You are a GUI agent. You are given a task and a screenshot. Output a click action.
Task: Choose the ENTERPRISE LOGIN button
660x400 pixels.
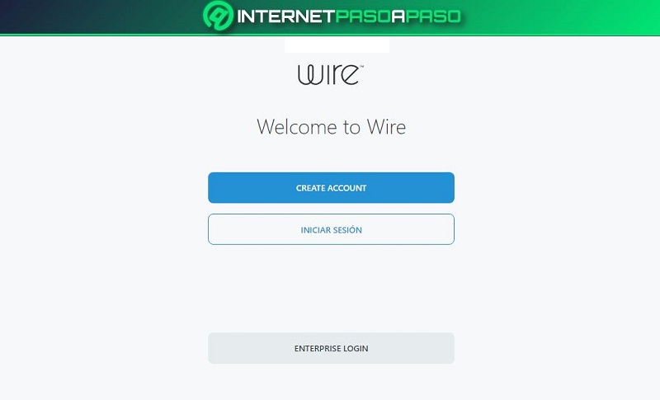(331, 348)
